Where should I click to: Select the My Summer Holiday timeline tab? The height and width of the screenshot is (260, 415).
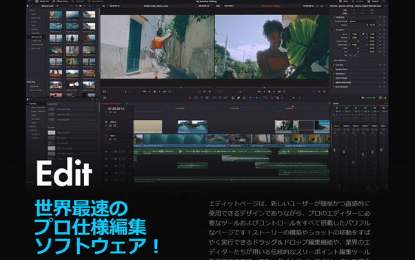point(112,103)
